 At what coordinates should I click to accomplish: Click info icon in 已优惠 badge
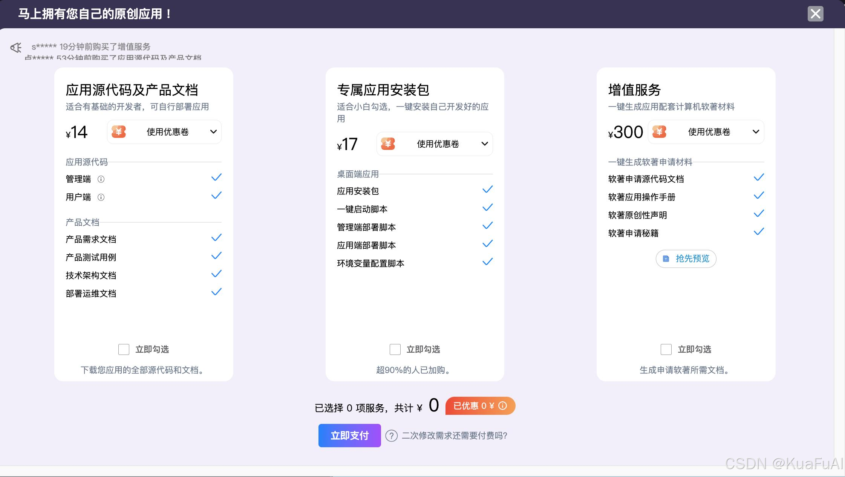(x=502, y=406)
